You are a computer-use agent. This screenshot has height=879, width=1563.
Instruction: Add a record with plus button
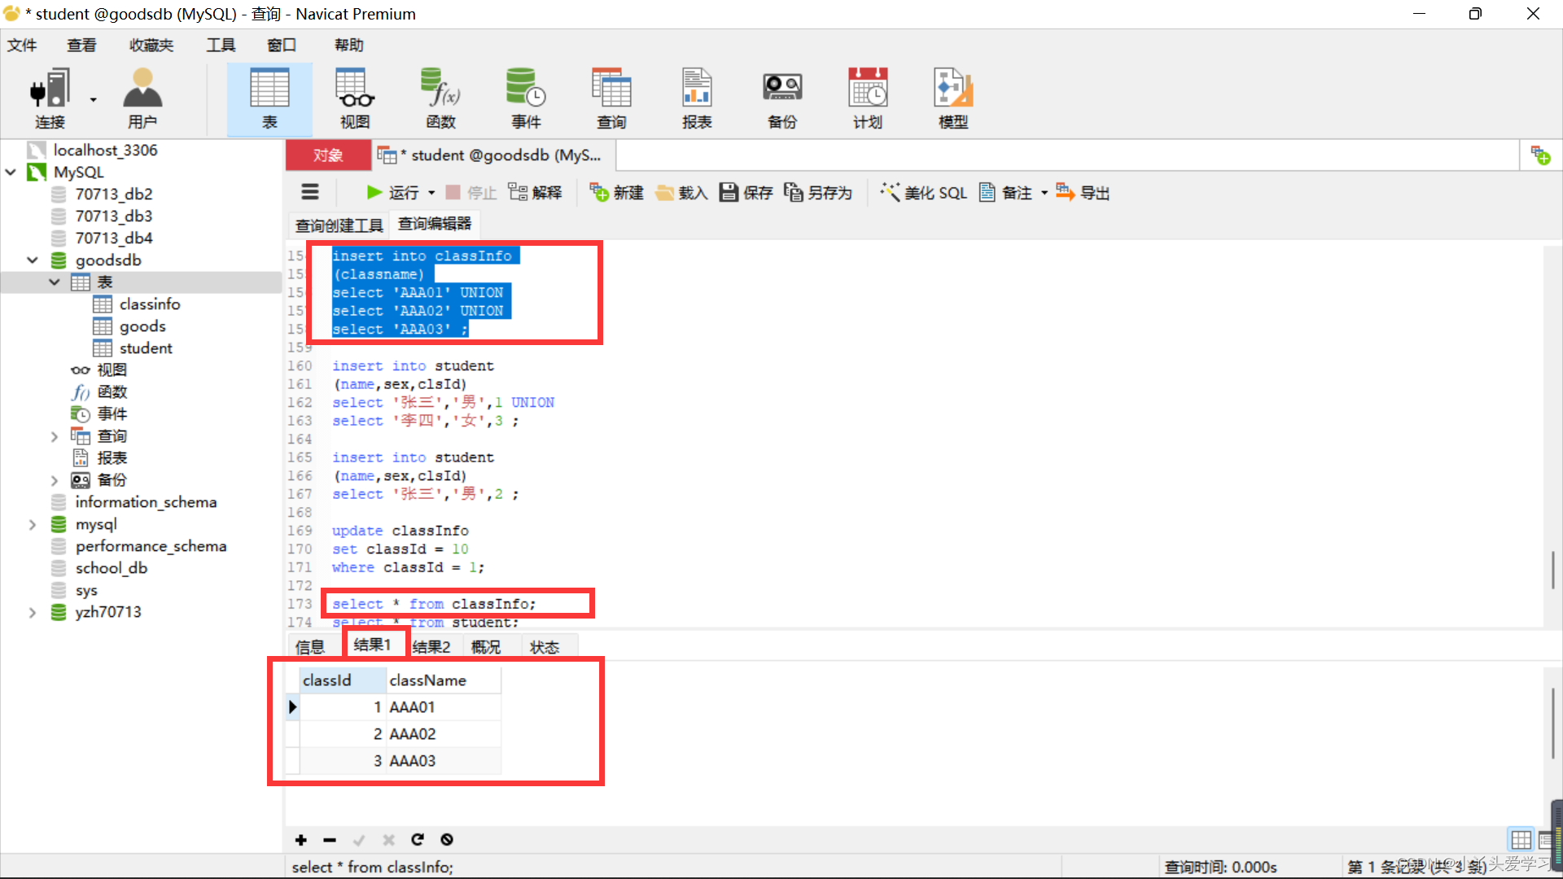tap(300, 839)
